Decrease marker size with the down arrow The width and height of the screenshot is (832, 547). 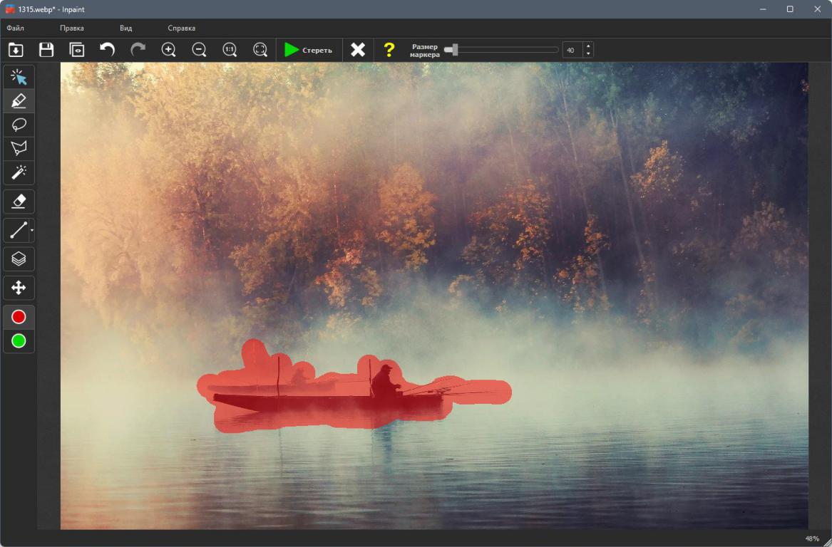point(587,53)
